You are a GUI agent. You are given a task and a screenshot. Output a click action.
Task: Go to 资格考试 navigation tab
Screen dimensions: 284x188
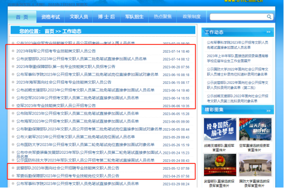click(51, 17)
